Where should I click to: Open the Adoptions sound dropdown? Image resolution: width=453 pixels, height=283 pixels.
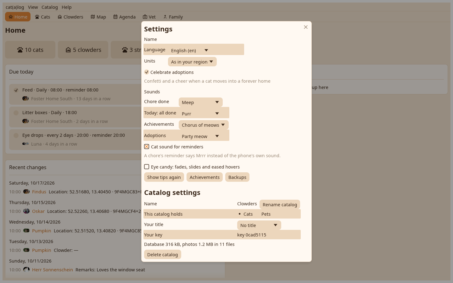(x=201, y=136)
